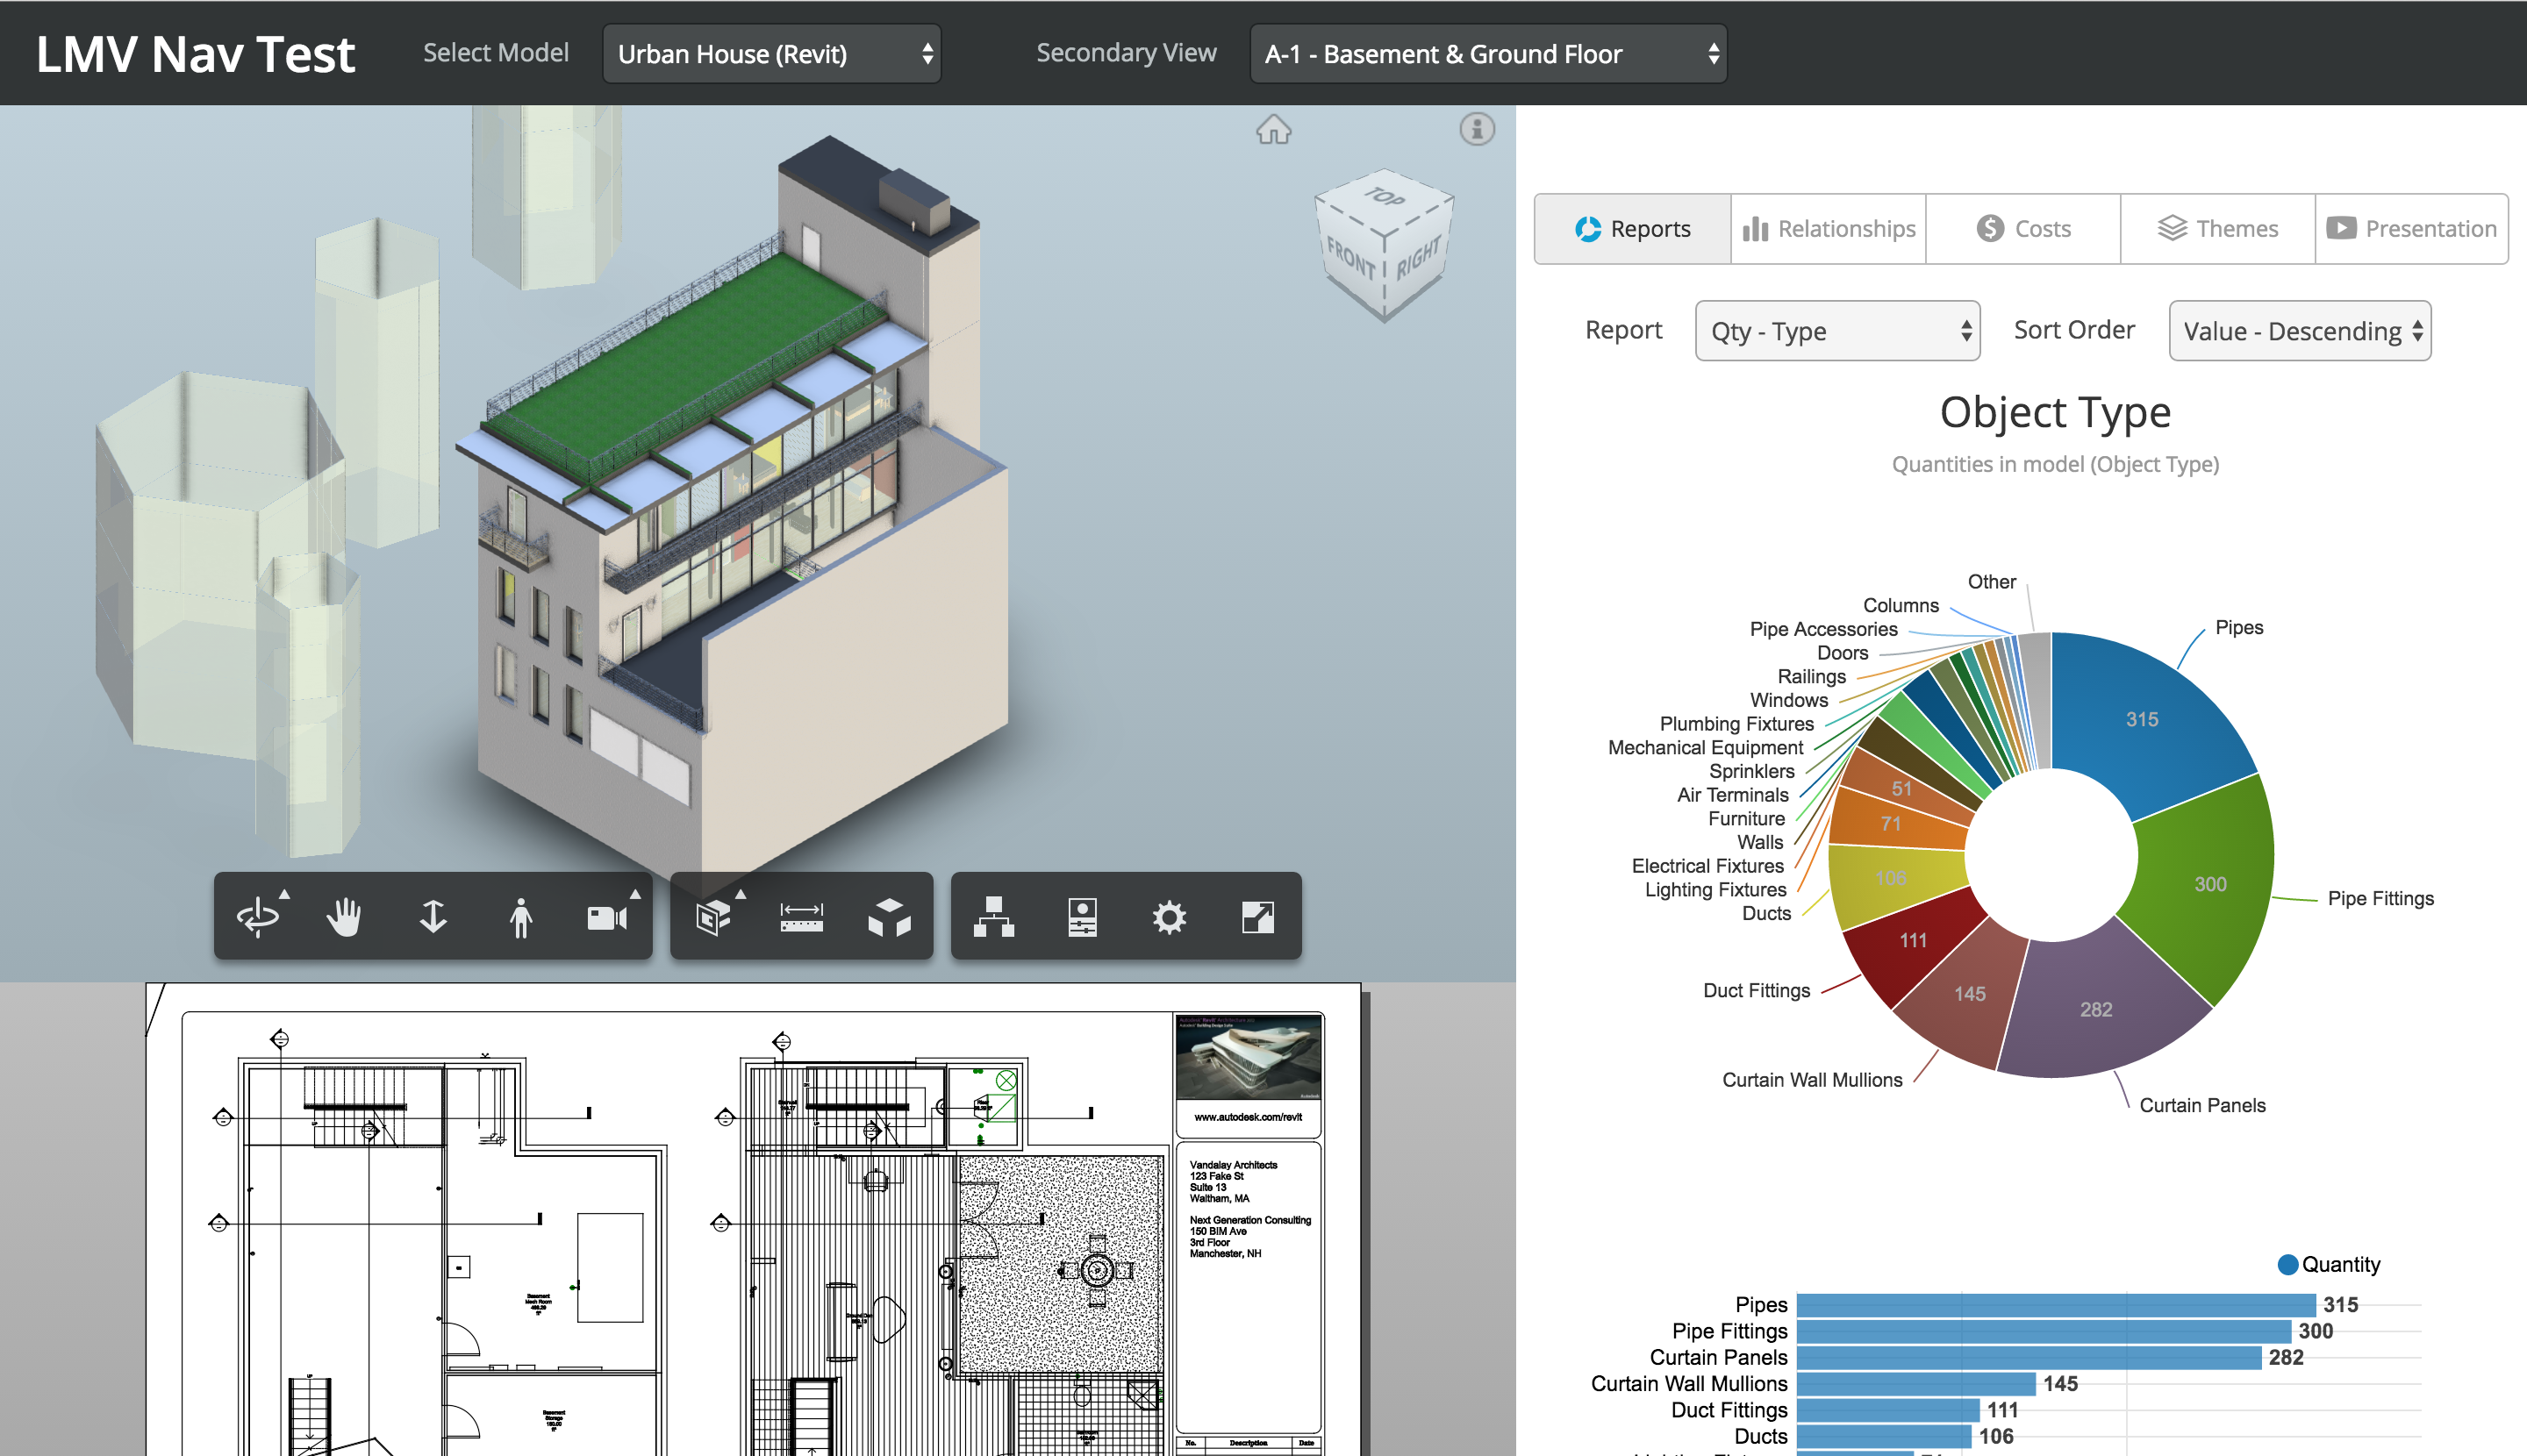
Task: Open the Camera interactions tool
Action: click(x=607, y=916)
